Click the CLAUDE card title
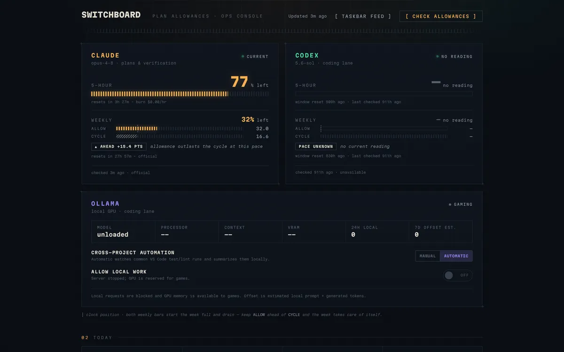 tap(105, 55)
